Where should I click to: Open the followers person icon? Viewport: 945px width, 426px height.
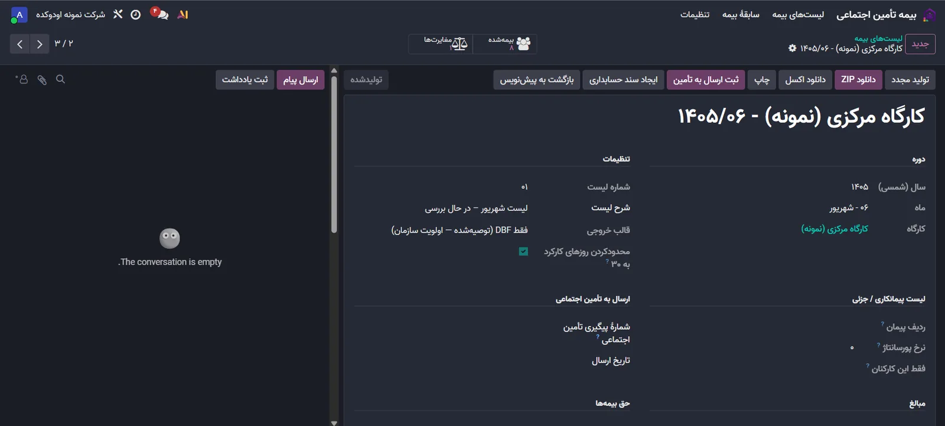(22, 79)
